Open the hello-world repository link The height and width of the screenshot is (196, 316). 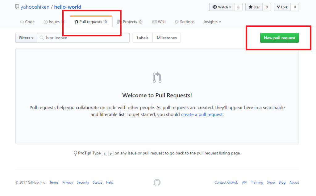tap(68, 7)
